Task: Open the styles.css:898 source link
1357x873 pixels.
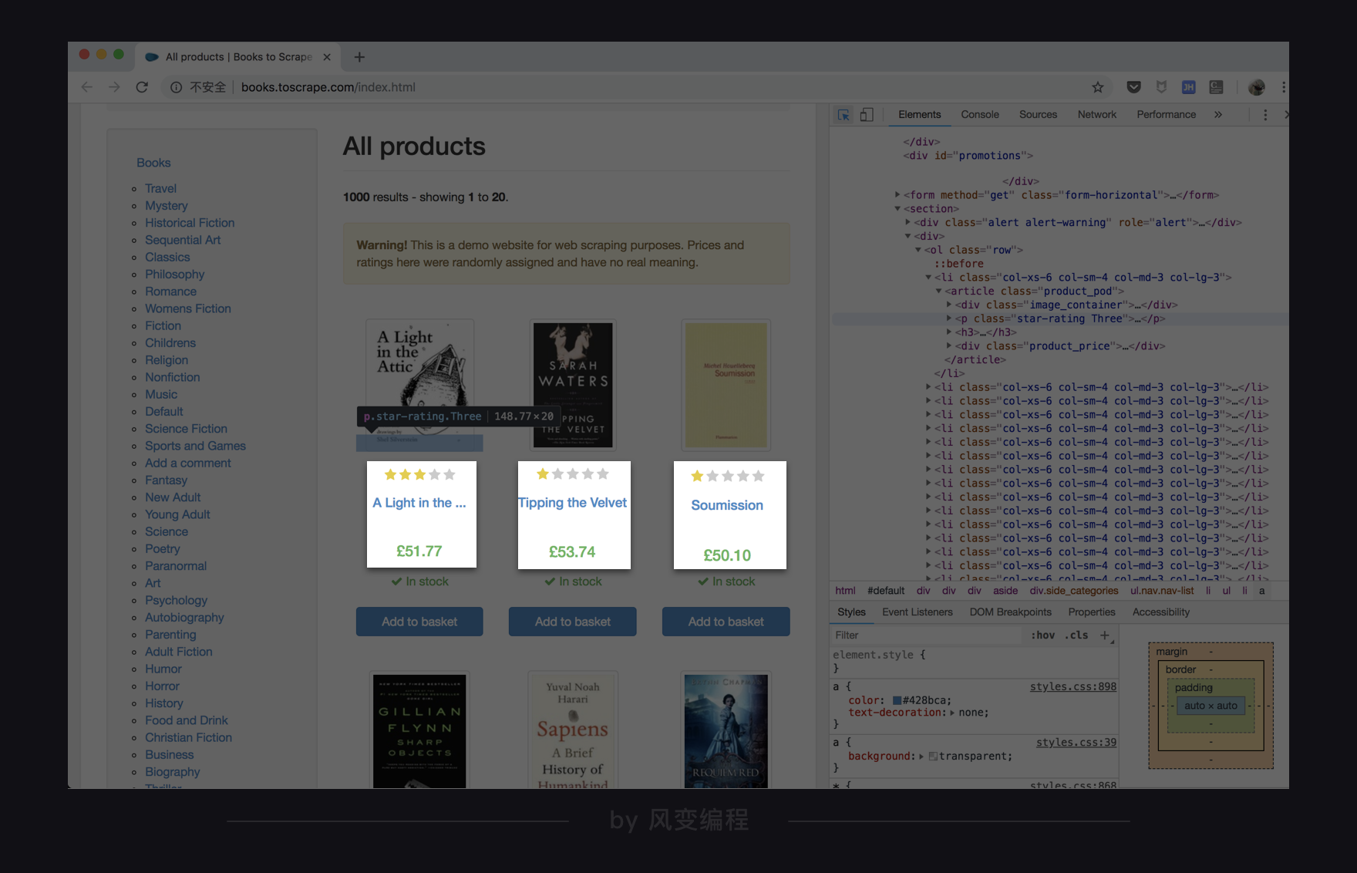Action: coord(1073,686)
